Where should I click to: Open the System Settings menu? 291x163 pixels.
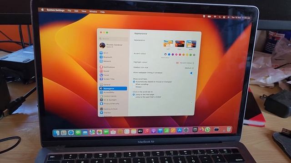[x=55, y=10]
